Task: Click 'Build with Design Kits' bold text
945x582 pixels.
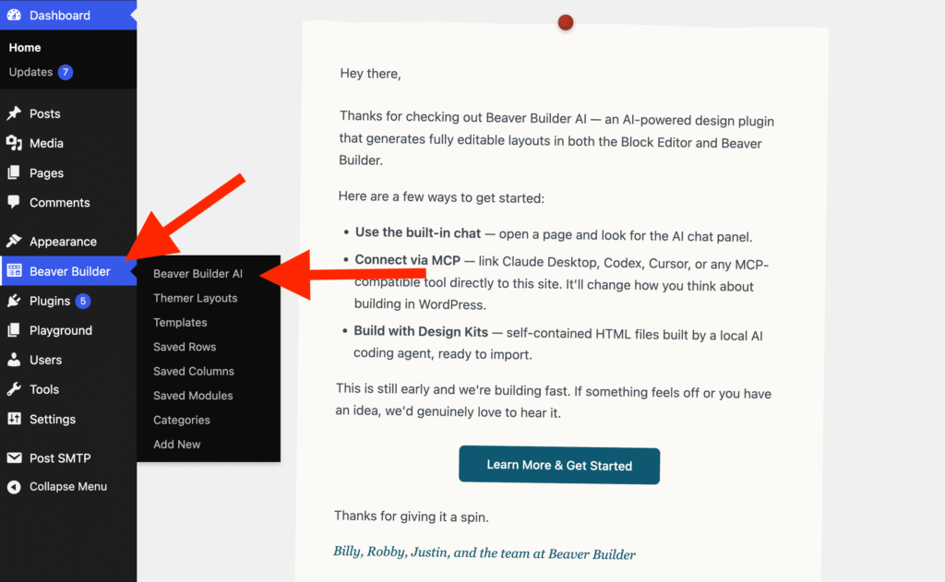Action: (421, 331)
